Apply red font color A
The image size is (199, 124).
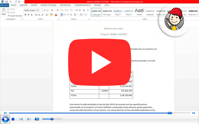point(56,15)
